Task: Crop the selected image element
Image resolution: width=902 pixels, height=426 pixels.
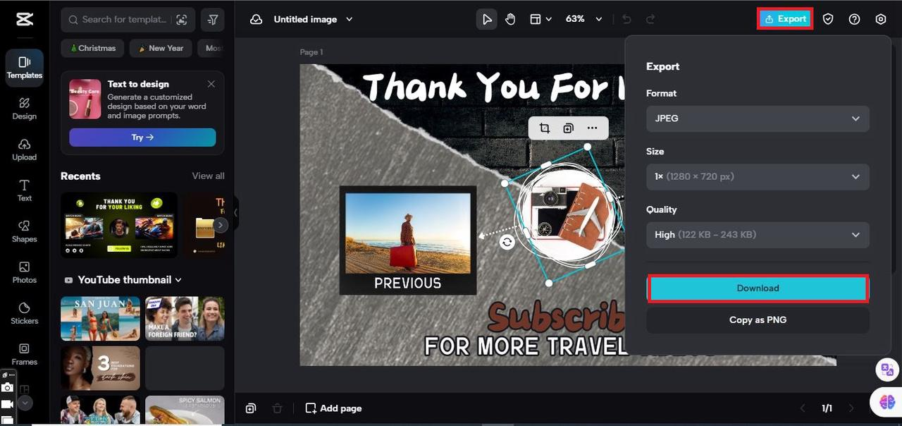Action: pyautogui.click(x=545, y=128)
